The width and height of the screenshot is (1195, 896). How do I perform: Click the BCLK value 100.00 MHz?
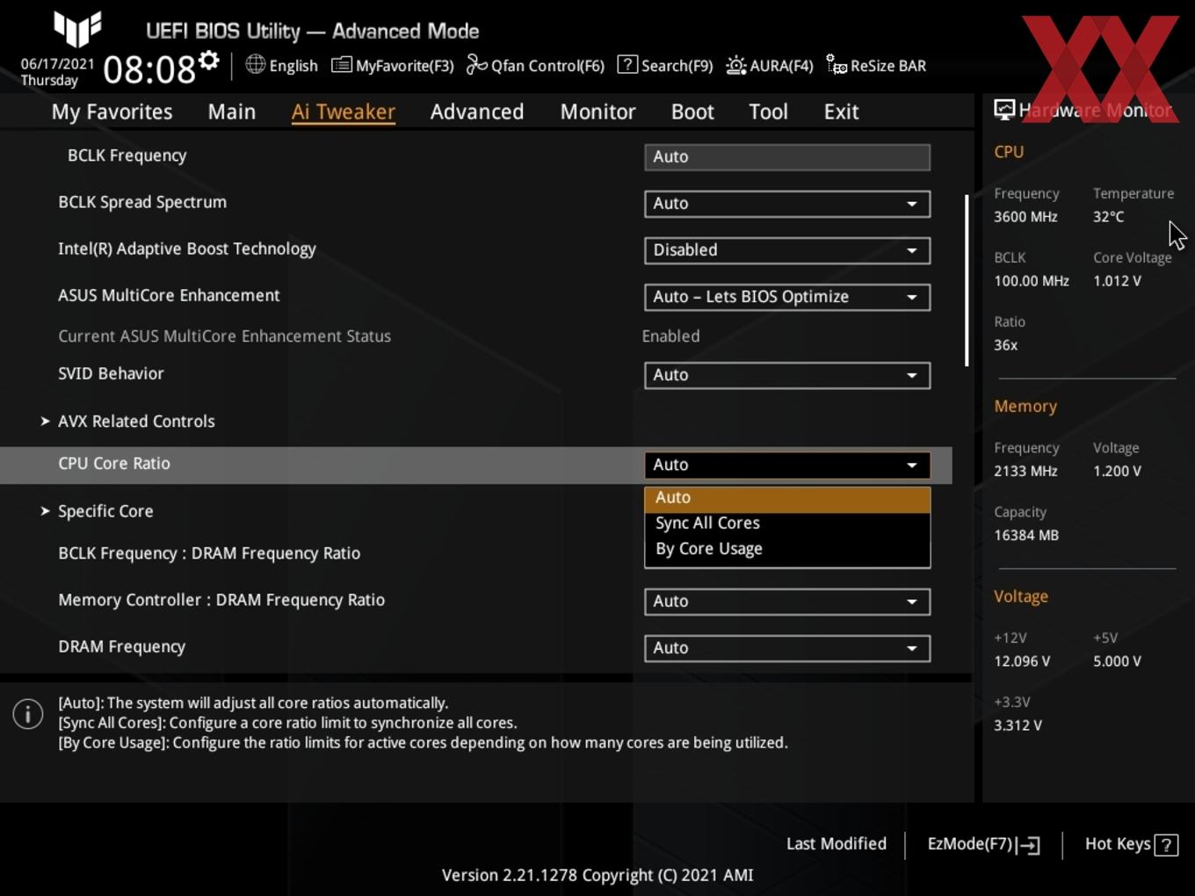coord(1032,281)
